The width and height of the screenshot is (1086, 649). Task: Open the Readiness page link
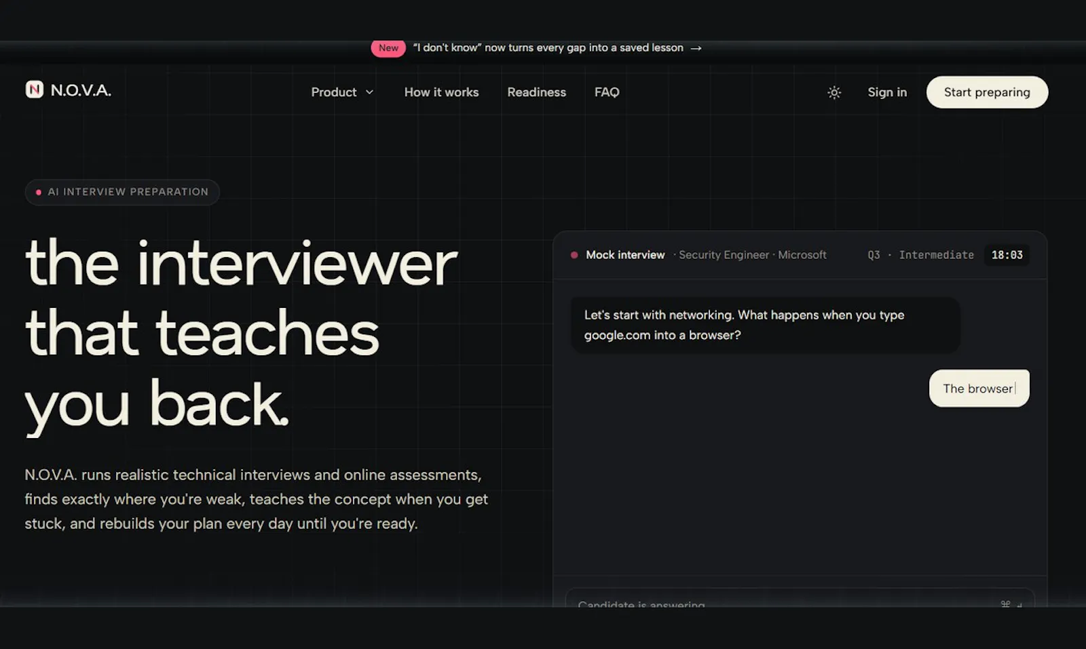(x=536, y=92)
